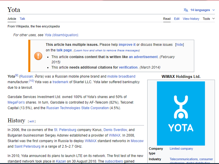
Task: Click the 'subscribers' link
Action: (114, 161)
